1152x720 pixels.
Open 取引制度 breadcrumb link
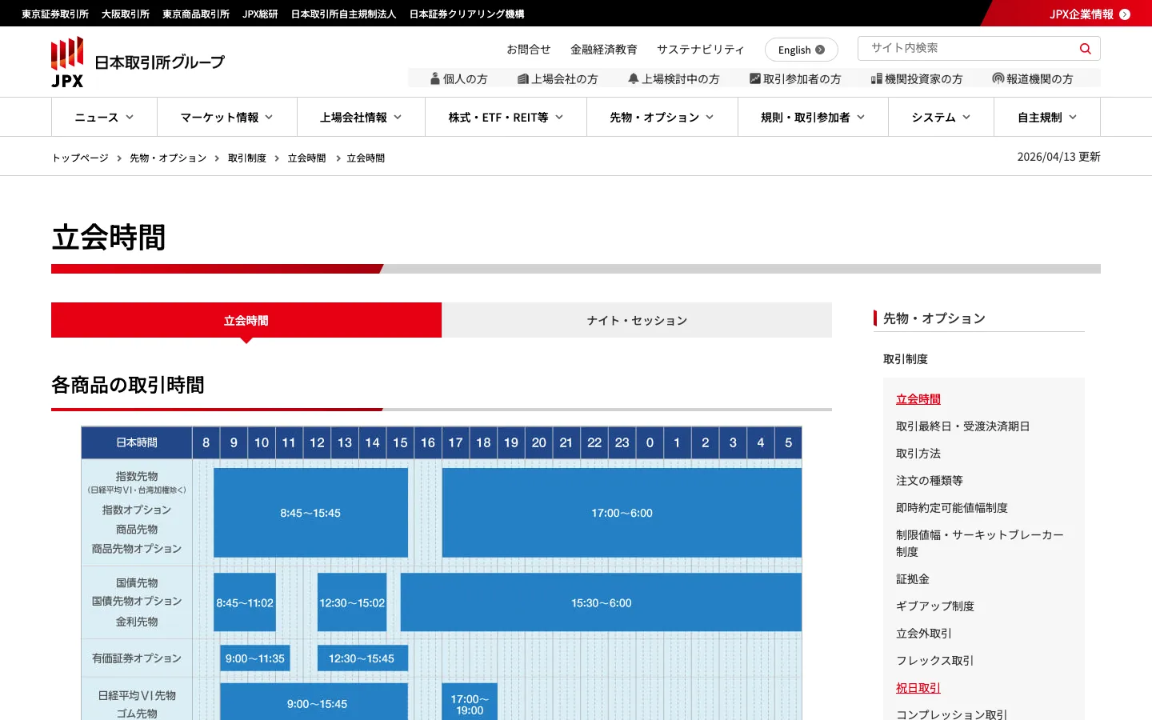click(247, 158)
